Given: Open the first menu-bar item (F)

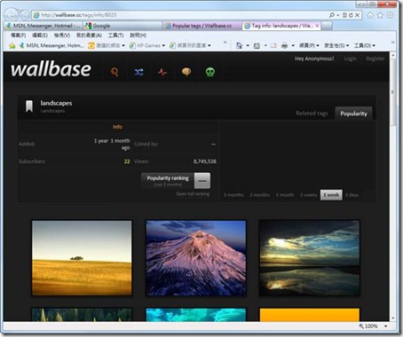Looking at the screenshot, I should coord(19,35).
